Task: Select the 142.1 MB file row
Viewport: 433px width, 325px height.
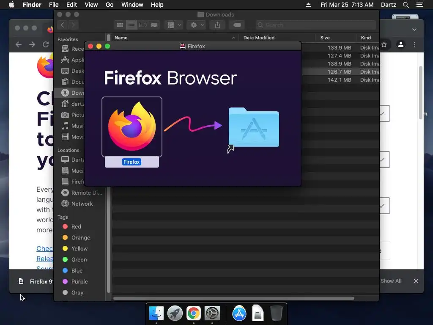Action: pyautogui.click(x=340, y=80)
